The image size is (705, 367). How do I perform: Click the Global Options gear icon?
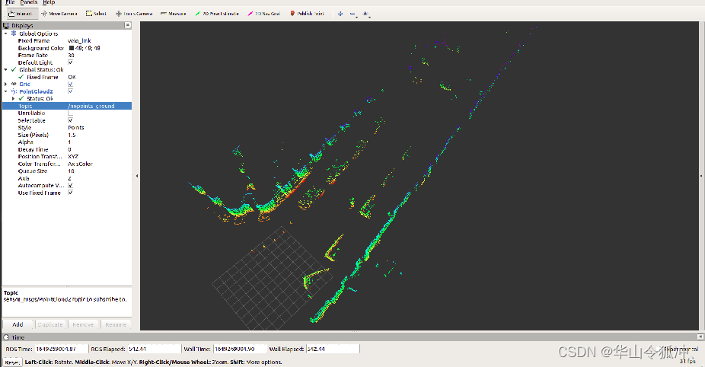tap(14, 34)
